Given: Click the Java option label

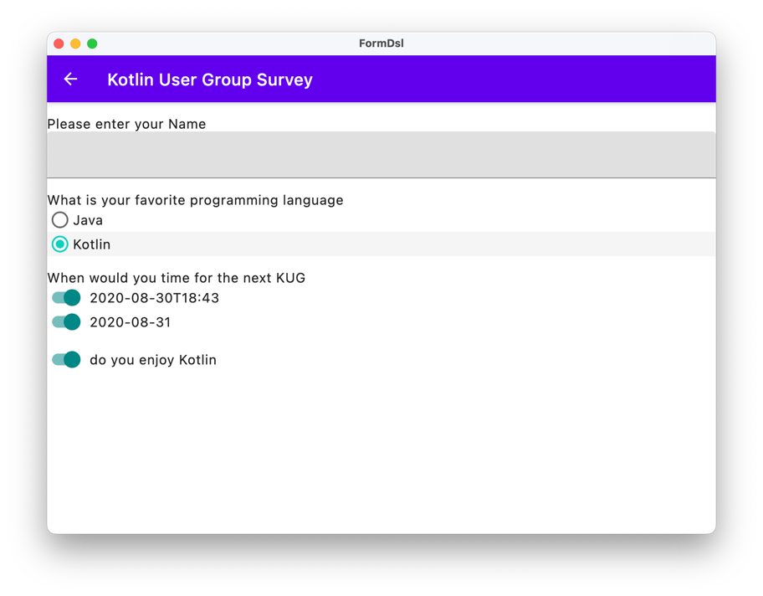Looking at the screenshot, I should pos(88,221).
